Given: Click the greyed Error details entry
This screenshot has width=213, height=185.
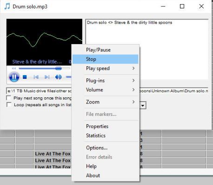Looking at the screenshot, I should (106, 157).
